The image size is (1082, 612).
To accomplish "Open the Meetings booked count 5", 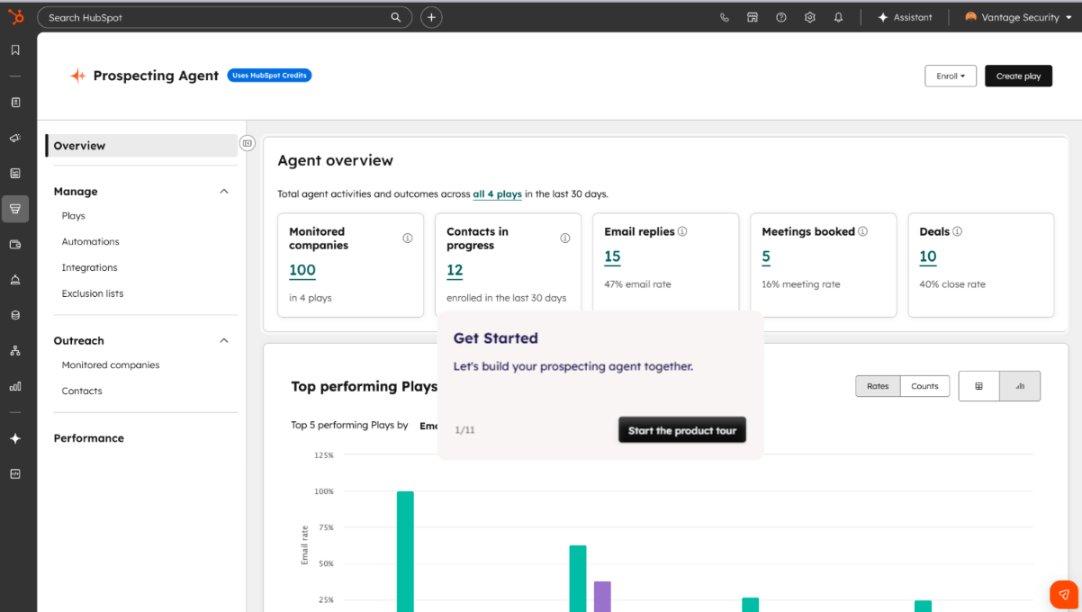I will pyautogui.click(x=766, y=256).
